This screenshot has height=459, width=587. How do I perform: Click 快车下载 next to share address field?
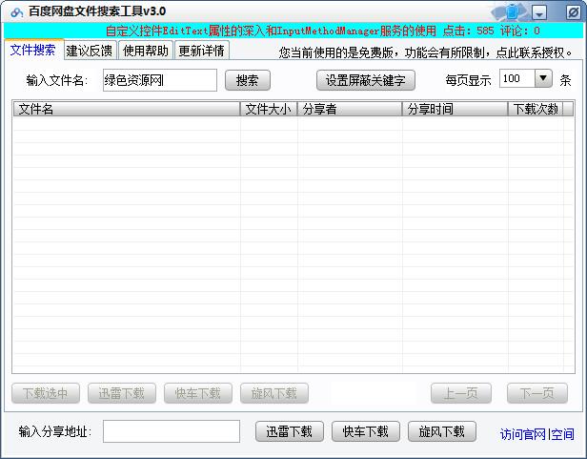click(366, 431)
